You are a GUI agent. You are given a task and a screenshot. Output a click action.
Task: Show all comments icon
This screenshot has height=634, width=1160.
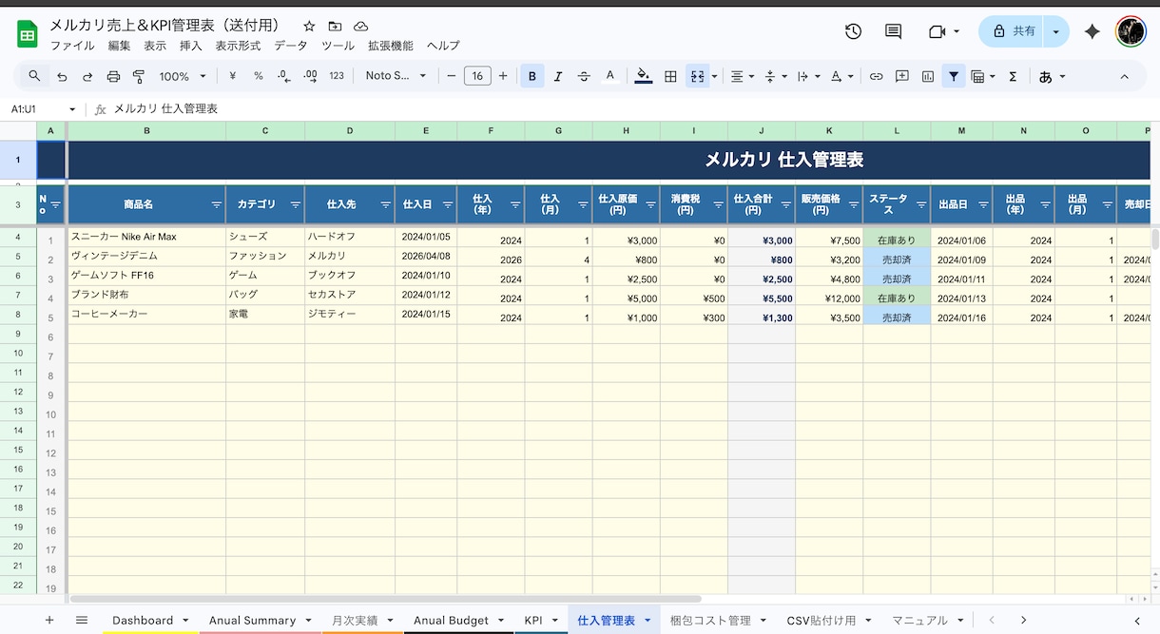point(894,31)
